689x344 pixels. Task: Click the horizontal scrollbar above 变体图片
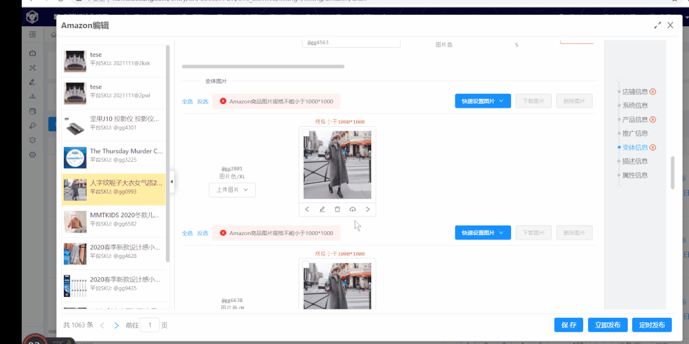(263, 66)
